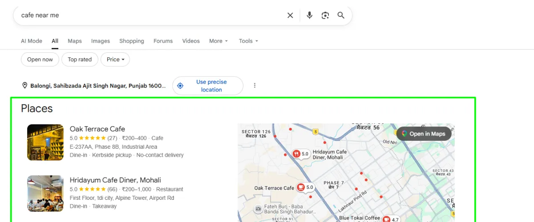The image size is (534, 222).
Task: Click the Places heading
Action: [x=37, y=108]
